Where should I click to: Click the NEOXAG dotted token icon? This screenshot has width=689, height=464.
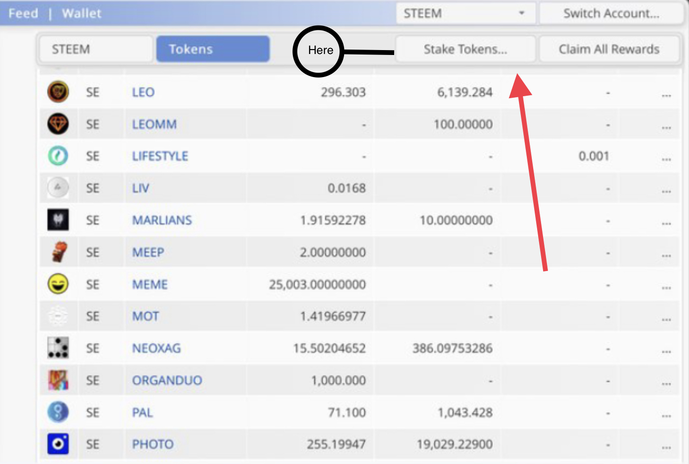[58, 348]
